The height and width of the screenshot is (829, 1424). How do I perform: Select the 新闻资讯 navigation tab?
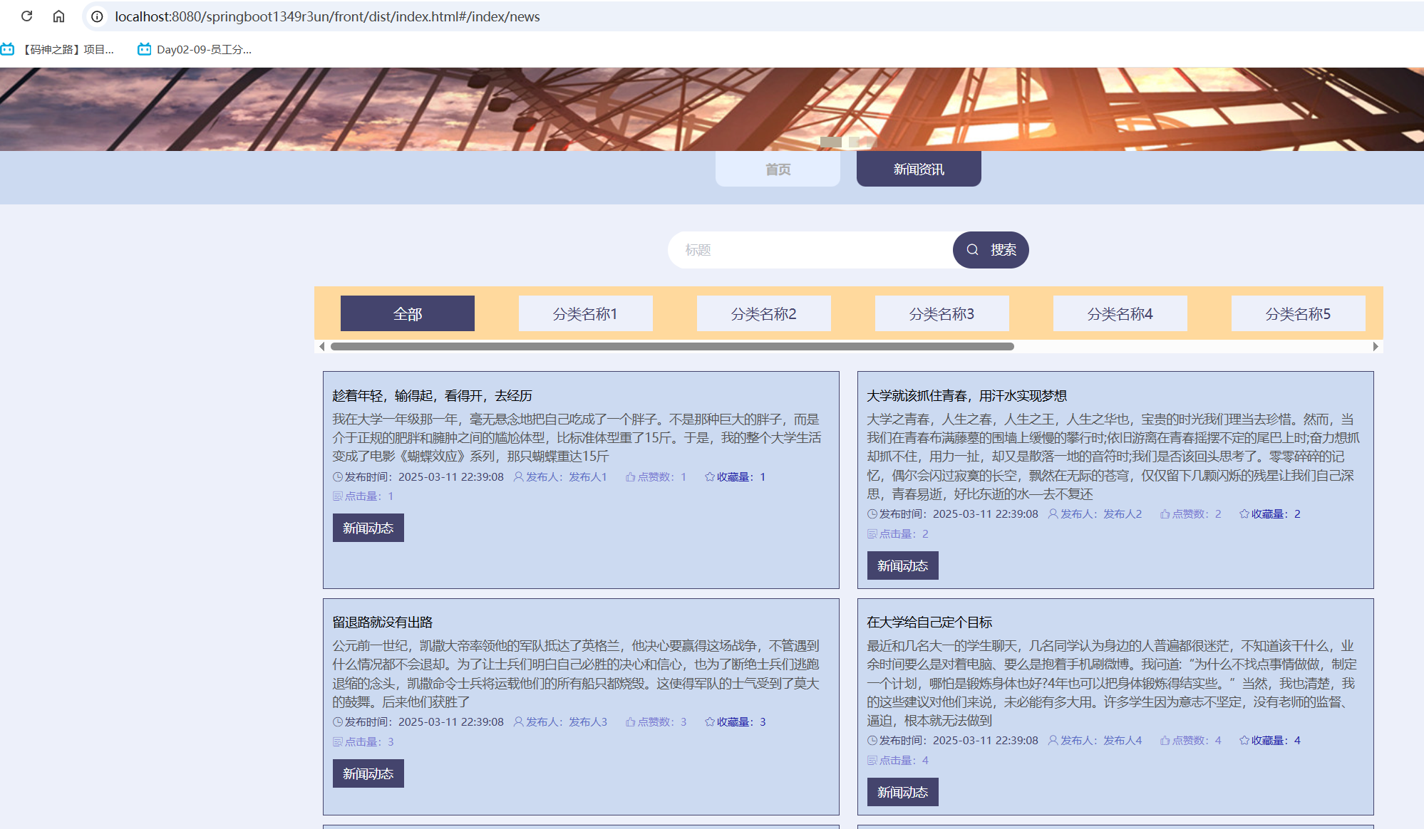[x=919, y=170]
